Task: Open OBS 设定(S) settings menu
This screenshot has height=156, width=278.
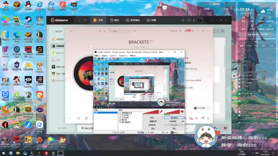Action: [x=105, y=55]
